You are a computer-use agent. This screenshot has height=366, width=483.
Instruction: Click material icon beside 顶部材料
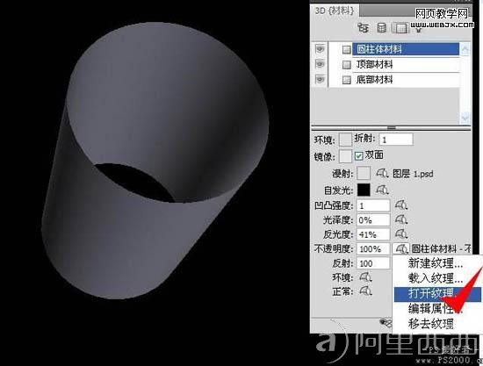[347, 65]
